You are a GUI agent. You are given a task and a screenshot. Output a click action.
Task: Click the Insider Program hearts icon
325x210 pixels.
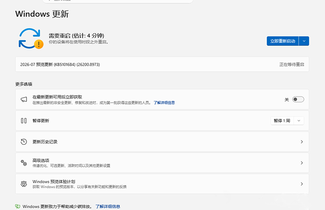[x=24, y=184]
